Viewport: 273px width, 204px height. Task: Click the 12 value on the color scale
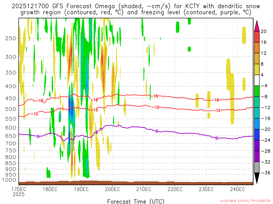click(x=264, y=53)
